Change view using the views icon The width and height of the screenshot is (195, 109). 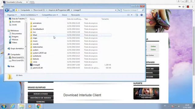coord(129,15)
